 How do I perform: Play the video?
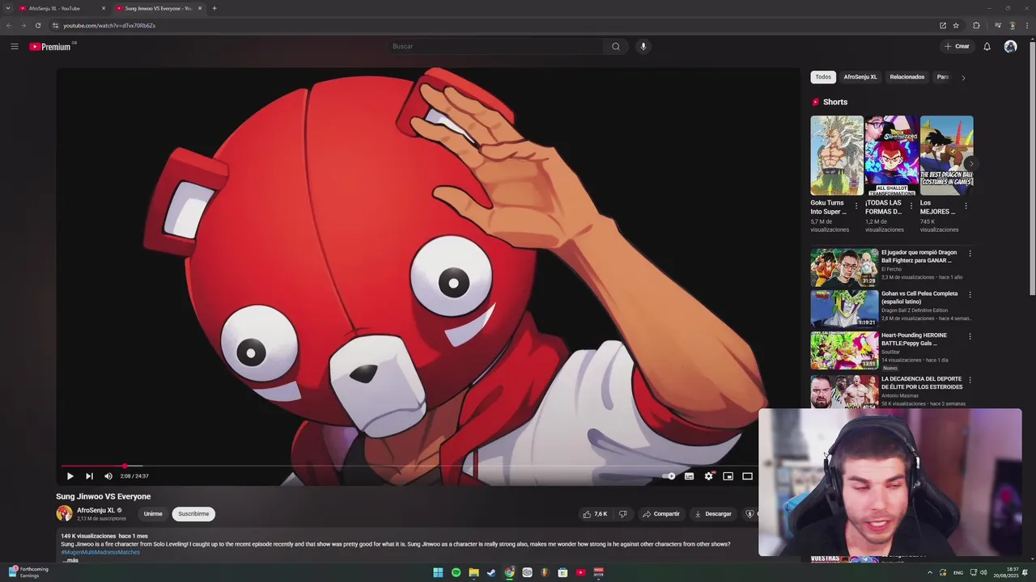coord(70,476)
